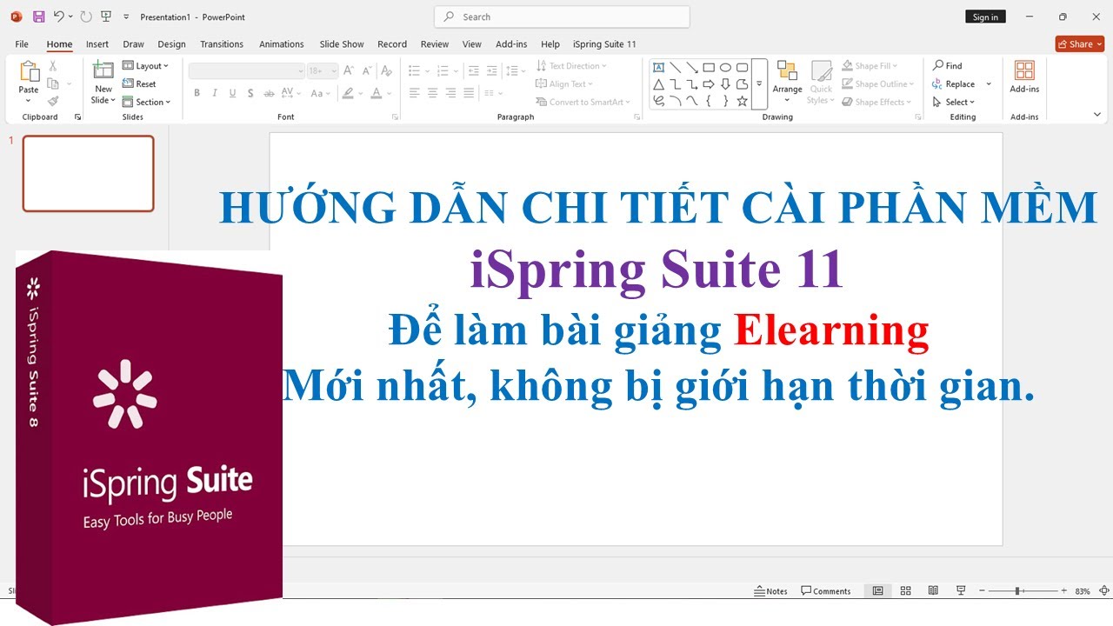
Task: Select slide 1 thumbnail
Action: coord(88,173)
